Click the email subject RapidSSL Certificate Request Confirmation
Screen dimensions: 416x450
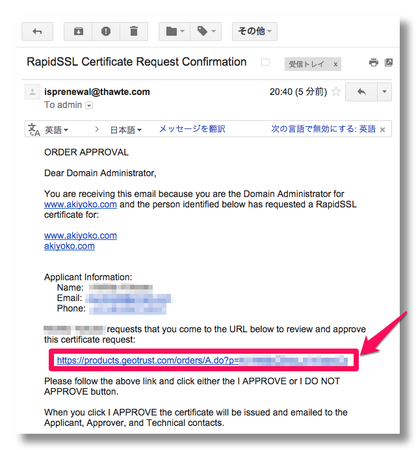pos(136,62)
